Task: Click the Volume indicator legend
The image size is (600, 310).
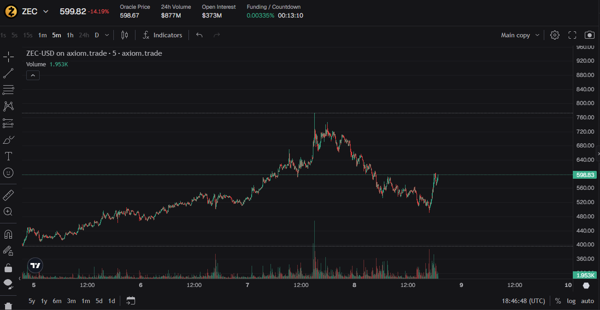Action: point(36,64)
